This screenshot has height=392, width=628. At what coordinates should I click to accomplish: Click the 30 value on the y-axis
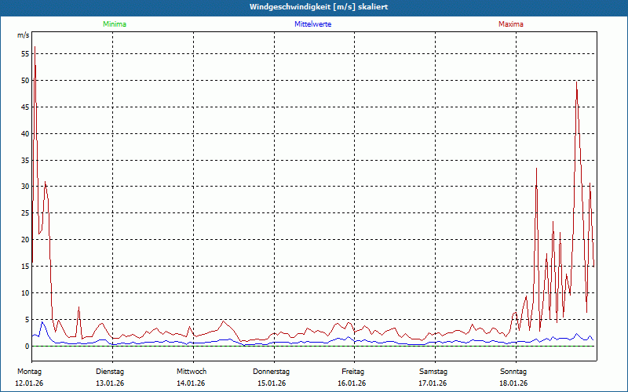point(24,187)
